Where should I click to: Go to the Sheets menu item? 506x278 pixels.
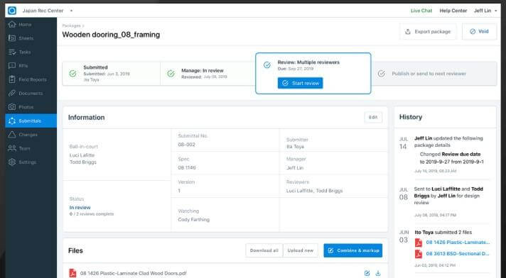point(26,38)
